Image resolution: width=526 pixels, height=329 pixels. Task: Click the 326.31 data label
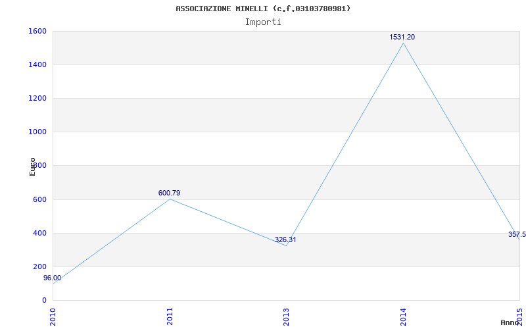point(285,240)
